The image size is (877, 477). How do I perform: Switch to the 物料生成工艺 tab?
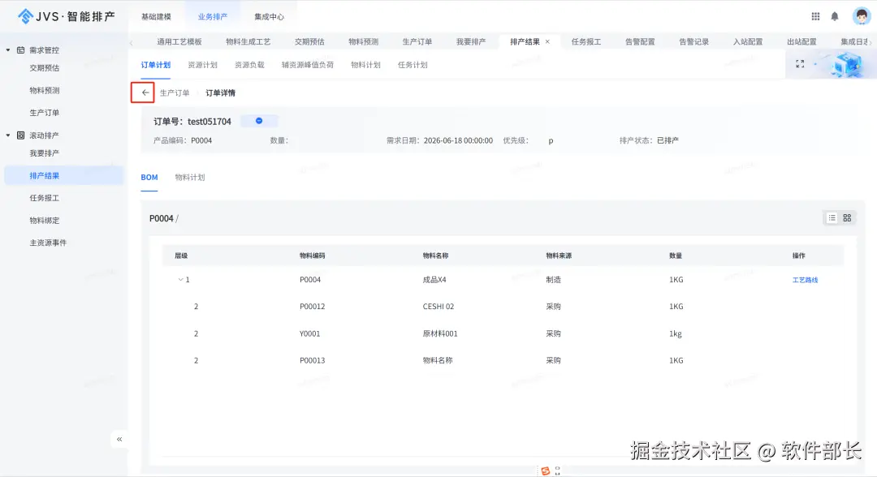pyautogui.click(x=248, y=41)
